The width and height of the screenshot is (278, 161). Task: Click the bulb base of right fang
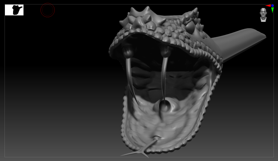tap(165, 51)
